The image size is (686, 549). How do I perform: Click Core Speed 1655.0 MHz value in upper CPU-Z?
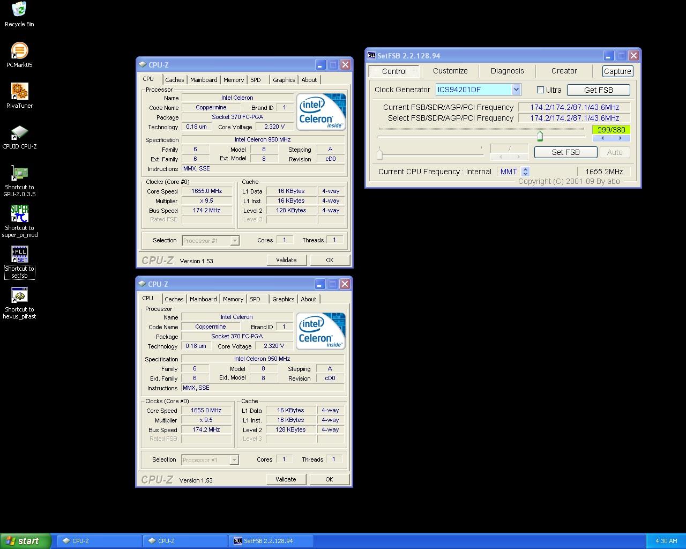tap(207, 191)
